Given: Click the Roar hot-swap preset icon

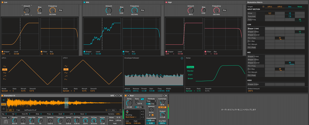Looking at the screenshot, I should [164, 96].
